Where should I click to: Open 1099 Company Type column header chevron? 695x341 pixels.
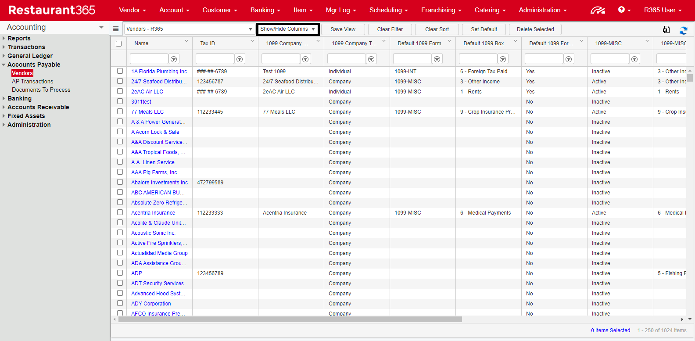[x=384, y=41]
